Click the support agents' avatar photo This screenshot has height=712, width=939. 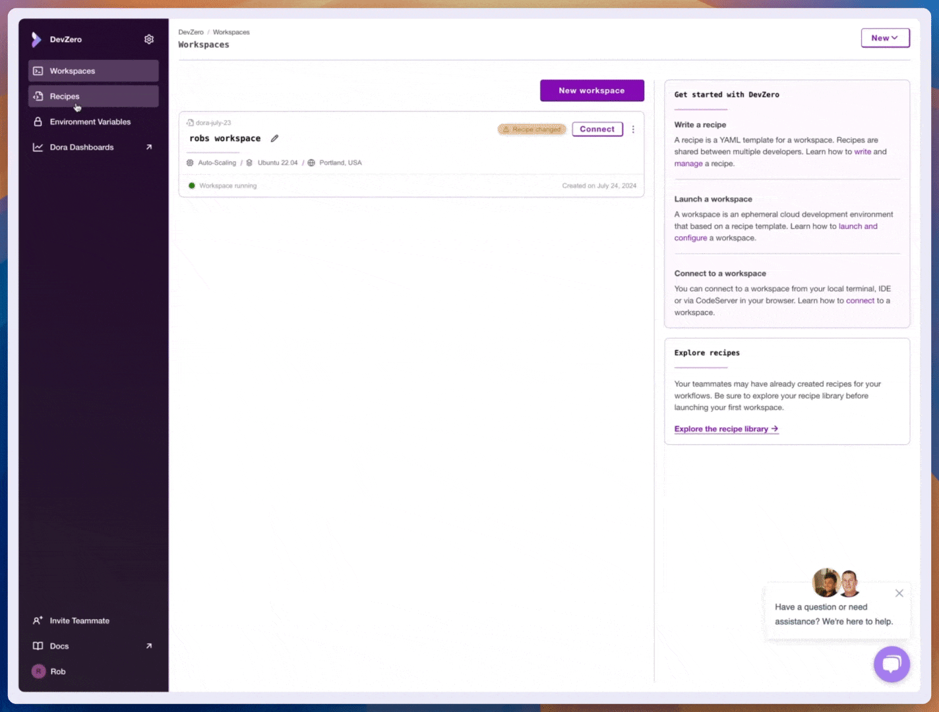coord(836,583)
